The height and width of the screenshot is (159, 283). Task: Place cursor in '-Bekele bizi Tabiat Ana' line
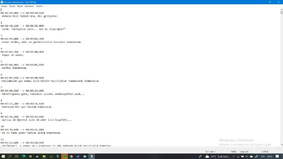tap(29, 16)
